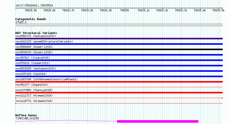Viewport: 230px width, 124px height.
Task: Open variant nsv1112717 (Alsmadi2014) label
Action: [34, 95]
